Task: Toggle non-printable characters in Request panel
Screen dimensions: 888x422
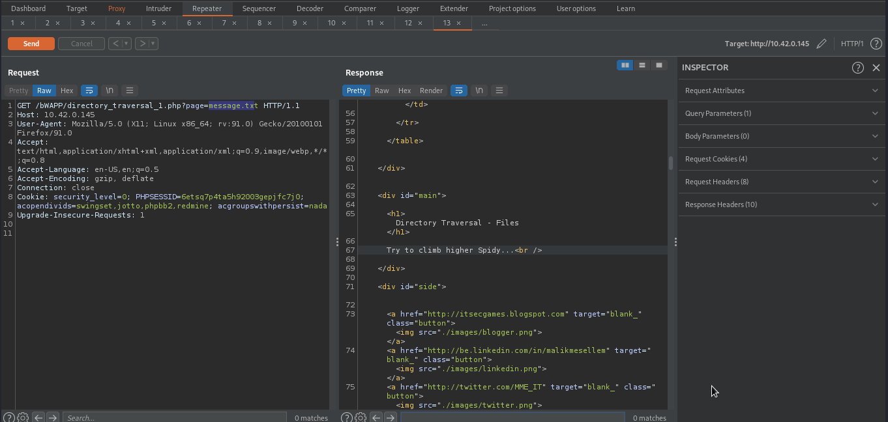Action: tap(110, 91)
